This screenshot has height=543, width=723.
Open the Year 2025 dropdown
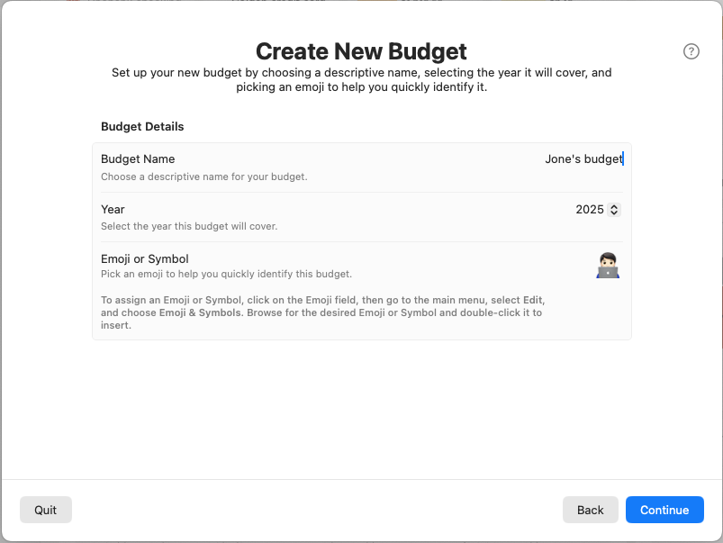[598, 210]
